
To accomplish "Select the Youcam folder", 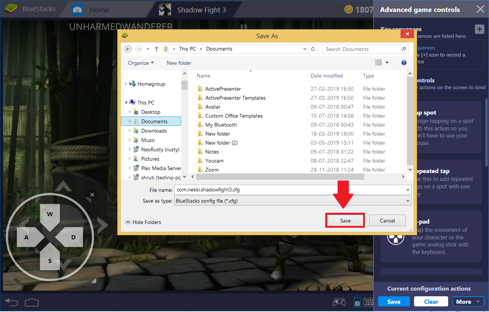I will (214, 161).
